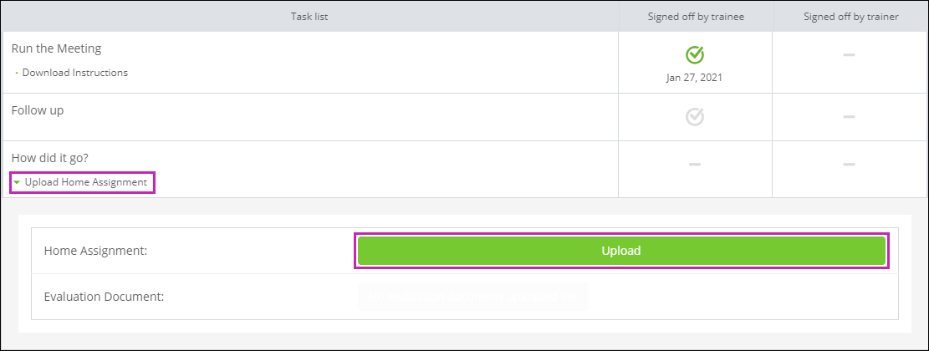Image resolution: width=929 pixels, height=351 pixels.
Task: Click the disabled no evaluation document button
Action: 472,298
